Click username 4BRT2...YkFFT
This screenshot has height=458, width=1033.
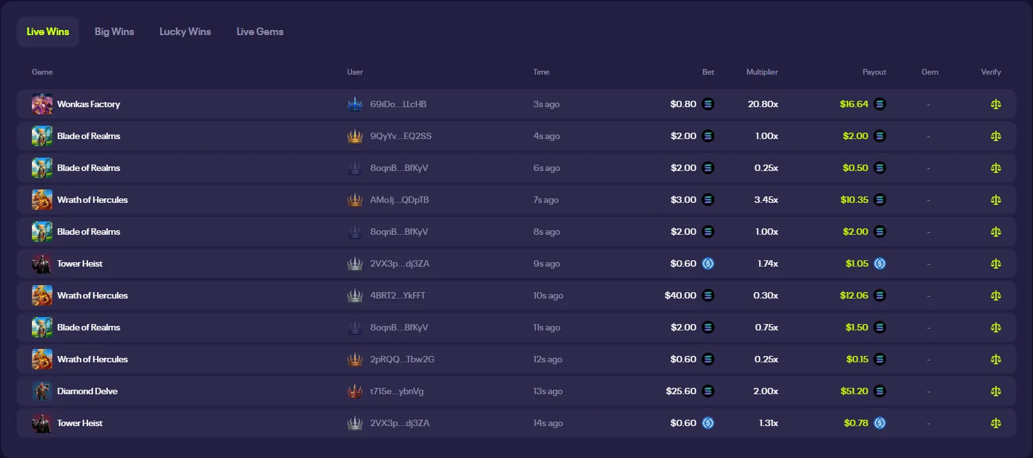pyautogui.click(x=398, y=295)
